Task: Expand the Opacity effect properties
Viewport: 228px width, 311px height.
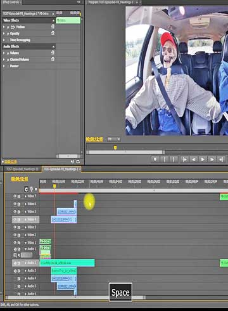Action: point(4,34)
